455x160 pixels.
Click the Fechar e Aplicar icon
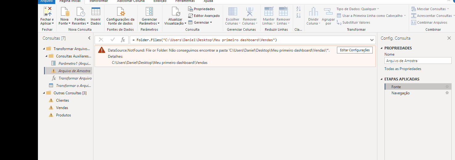(x=47, y=12)
